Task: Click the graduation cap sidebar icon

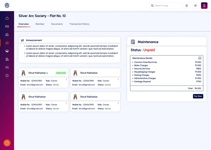Action: pyautogui.click(x=7, y=51)
